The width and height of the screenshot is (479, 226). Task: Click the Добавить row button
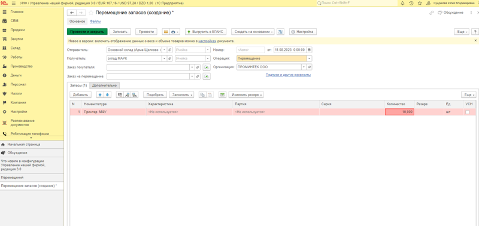tap(80, 95)
